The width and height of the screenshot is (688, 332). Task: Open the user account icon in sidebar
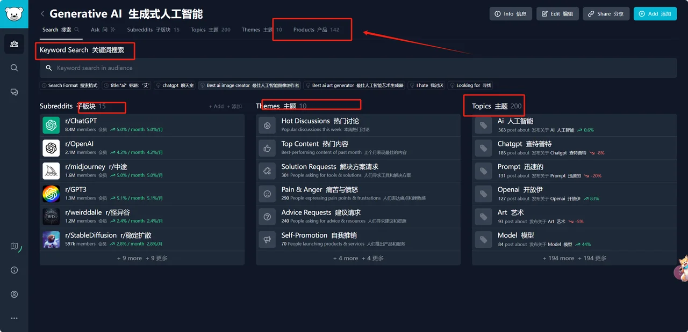(x=14, y=294)
